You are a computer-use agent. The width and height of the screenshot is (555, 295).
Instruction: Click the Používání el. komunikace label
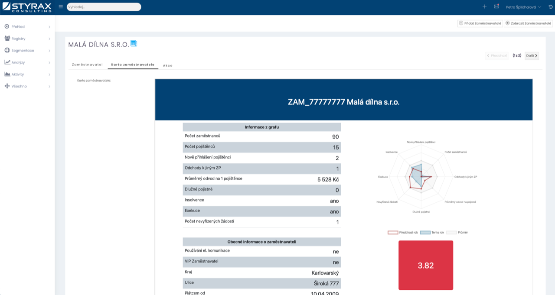(x=207, y=250)
